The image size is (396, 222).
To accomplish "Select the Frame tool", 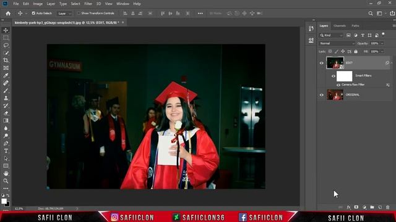I will [6, 68].
